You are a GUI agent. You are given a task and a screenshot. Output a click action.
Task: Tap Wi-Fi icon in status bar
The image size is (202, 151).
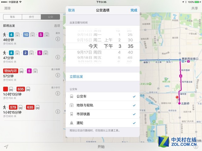(20, 2)
